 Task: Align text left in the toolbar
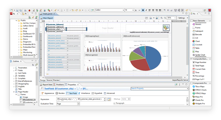150,10
